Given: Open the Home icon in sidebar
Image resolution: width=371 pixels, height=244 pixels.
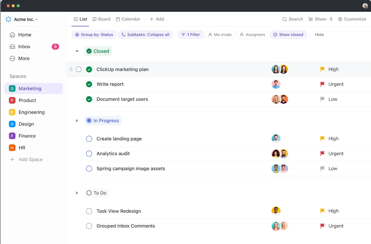Looking at the screenshot, I should [x=12, y=35].
